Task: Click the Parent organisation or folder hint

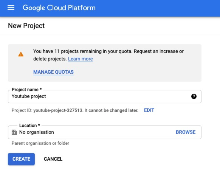Action: [40, 143]
